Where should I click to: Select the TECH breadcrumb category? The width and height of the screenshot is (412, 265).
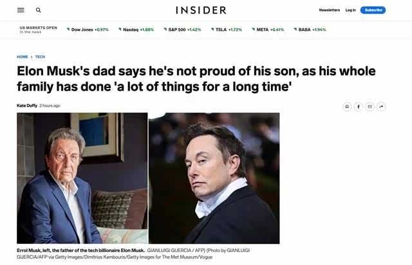40,57
